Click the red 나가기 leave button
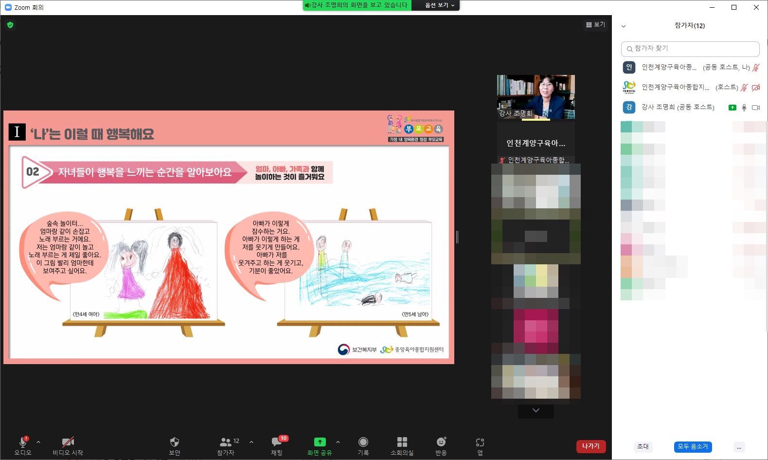The width and height of the screenshot is (768, 460). pos(590,446)
